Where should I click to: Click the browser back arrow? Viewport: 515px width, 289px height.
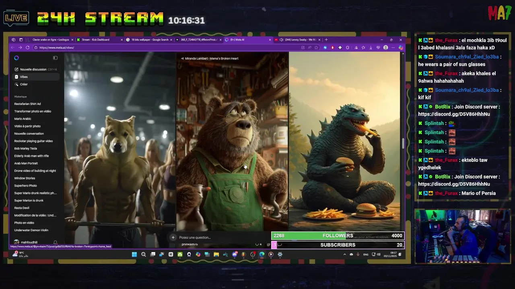coord(13,48)
